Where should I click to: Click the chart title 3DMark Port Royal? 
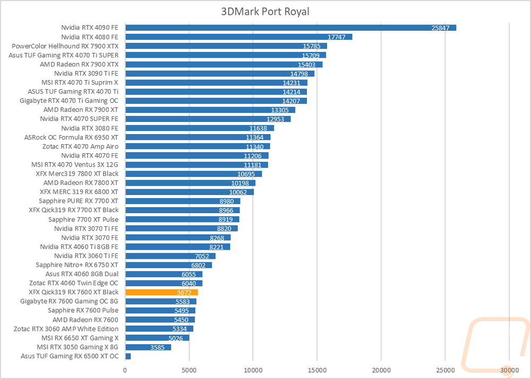[265, 12]
